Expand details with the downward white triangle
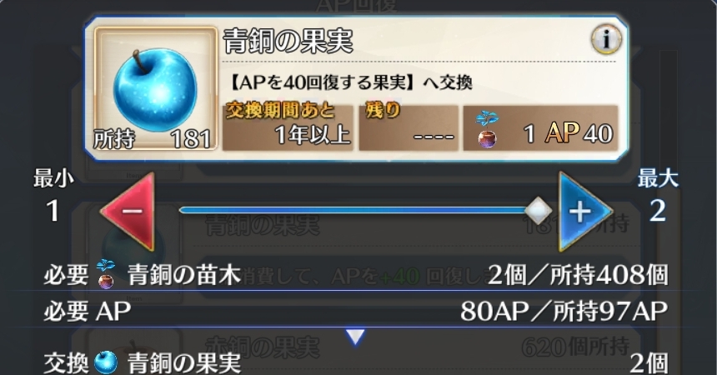The width and height of the screenshot is (717, 375). (355, 337)
